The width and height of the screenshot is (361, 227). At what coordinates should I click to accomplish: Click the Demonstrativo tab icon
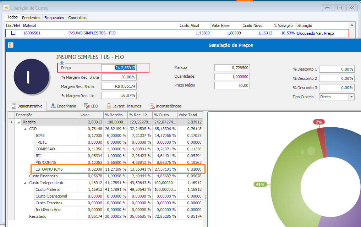click(x=14, y=106)
